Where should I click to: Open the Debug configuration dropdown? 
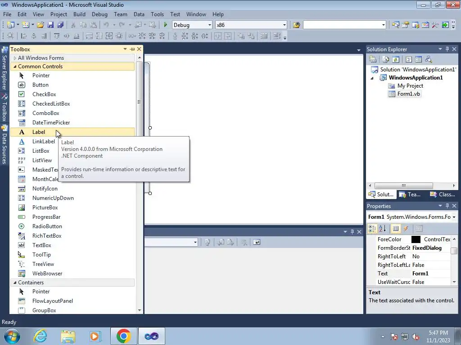click(x=210, y=25)
